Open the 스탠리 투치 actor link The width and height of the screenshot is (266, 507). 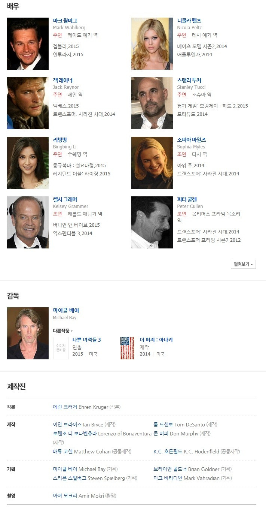tap(189, 80)
